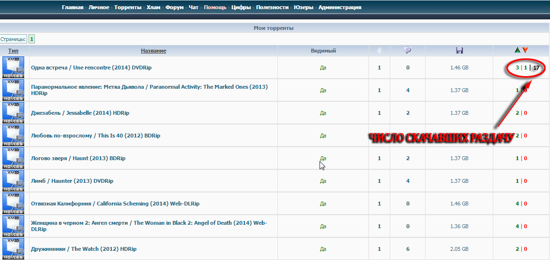This screenshot has width=550, height=260.
Task: Click XVID Movies icon for Джезабель row
Action: click(x=14, y=113)
